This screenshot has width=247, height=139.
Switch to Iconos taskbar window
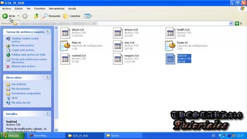tap(123, 136)
